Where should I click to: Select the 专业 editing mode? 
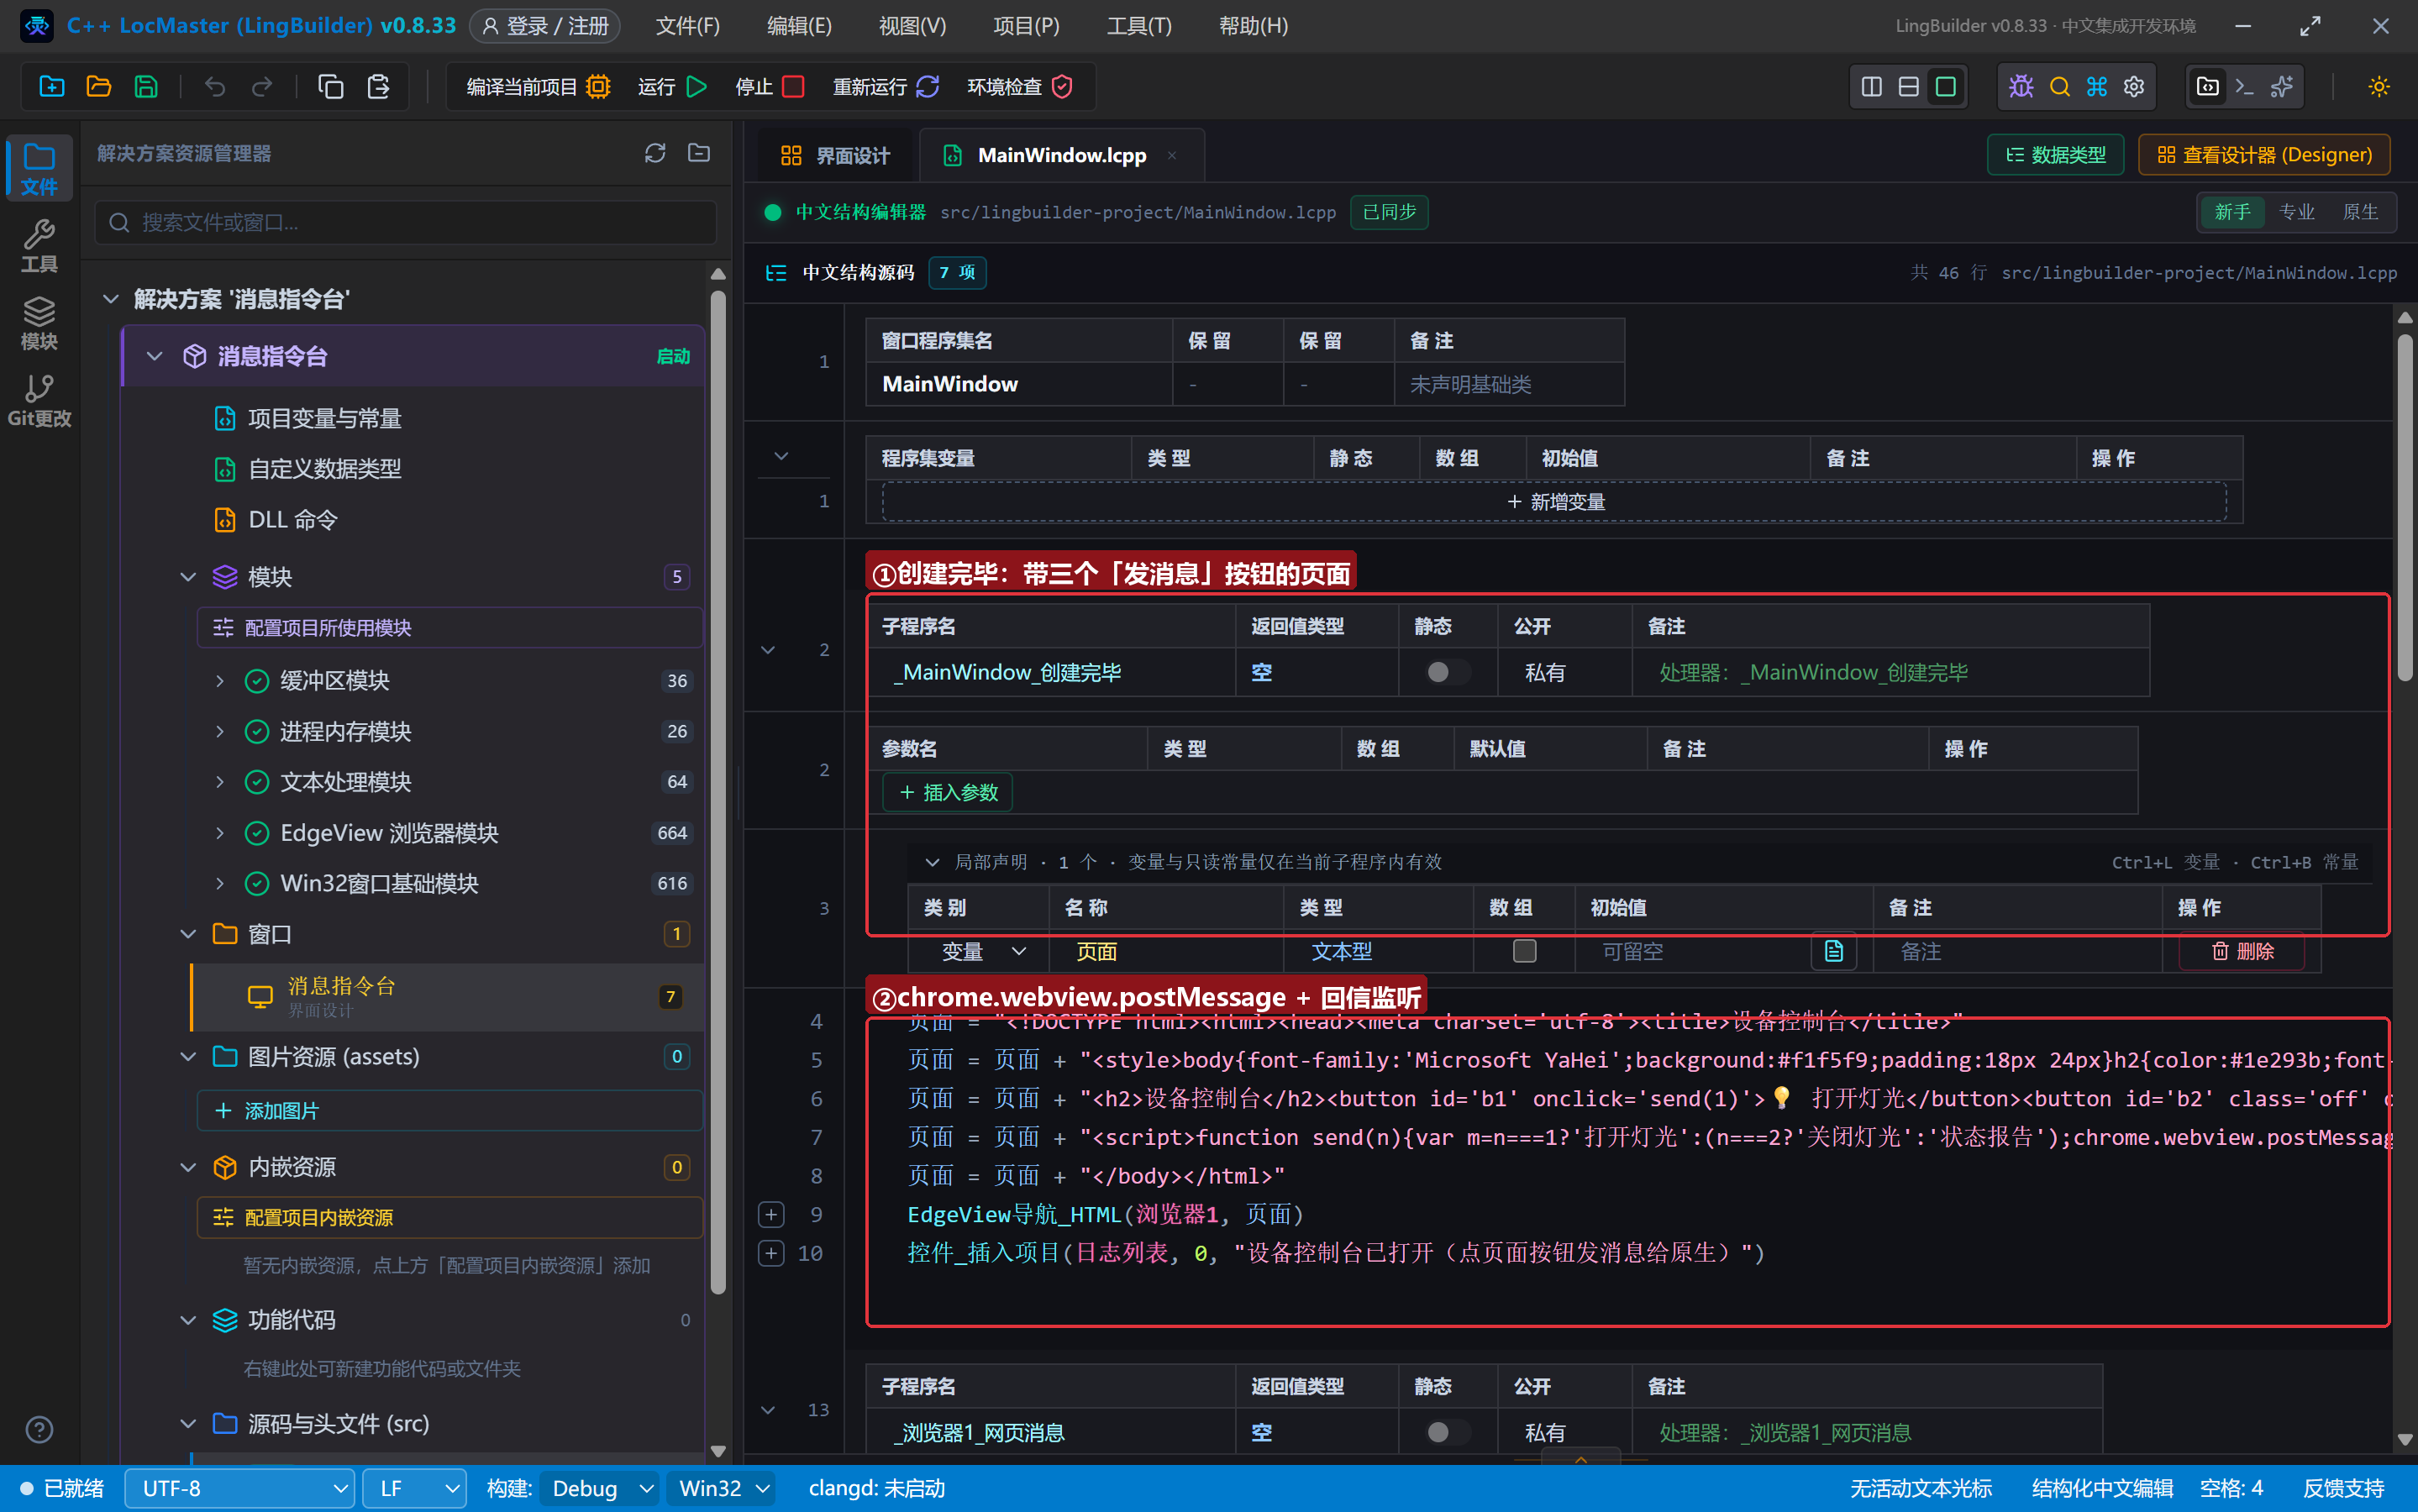(2297, 212)
